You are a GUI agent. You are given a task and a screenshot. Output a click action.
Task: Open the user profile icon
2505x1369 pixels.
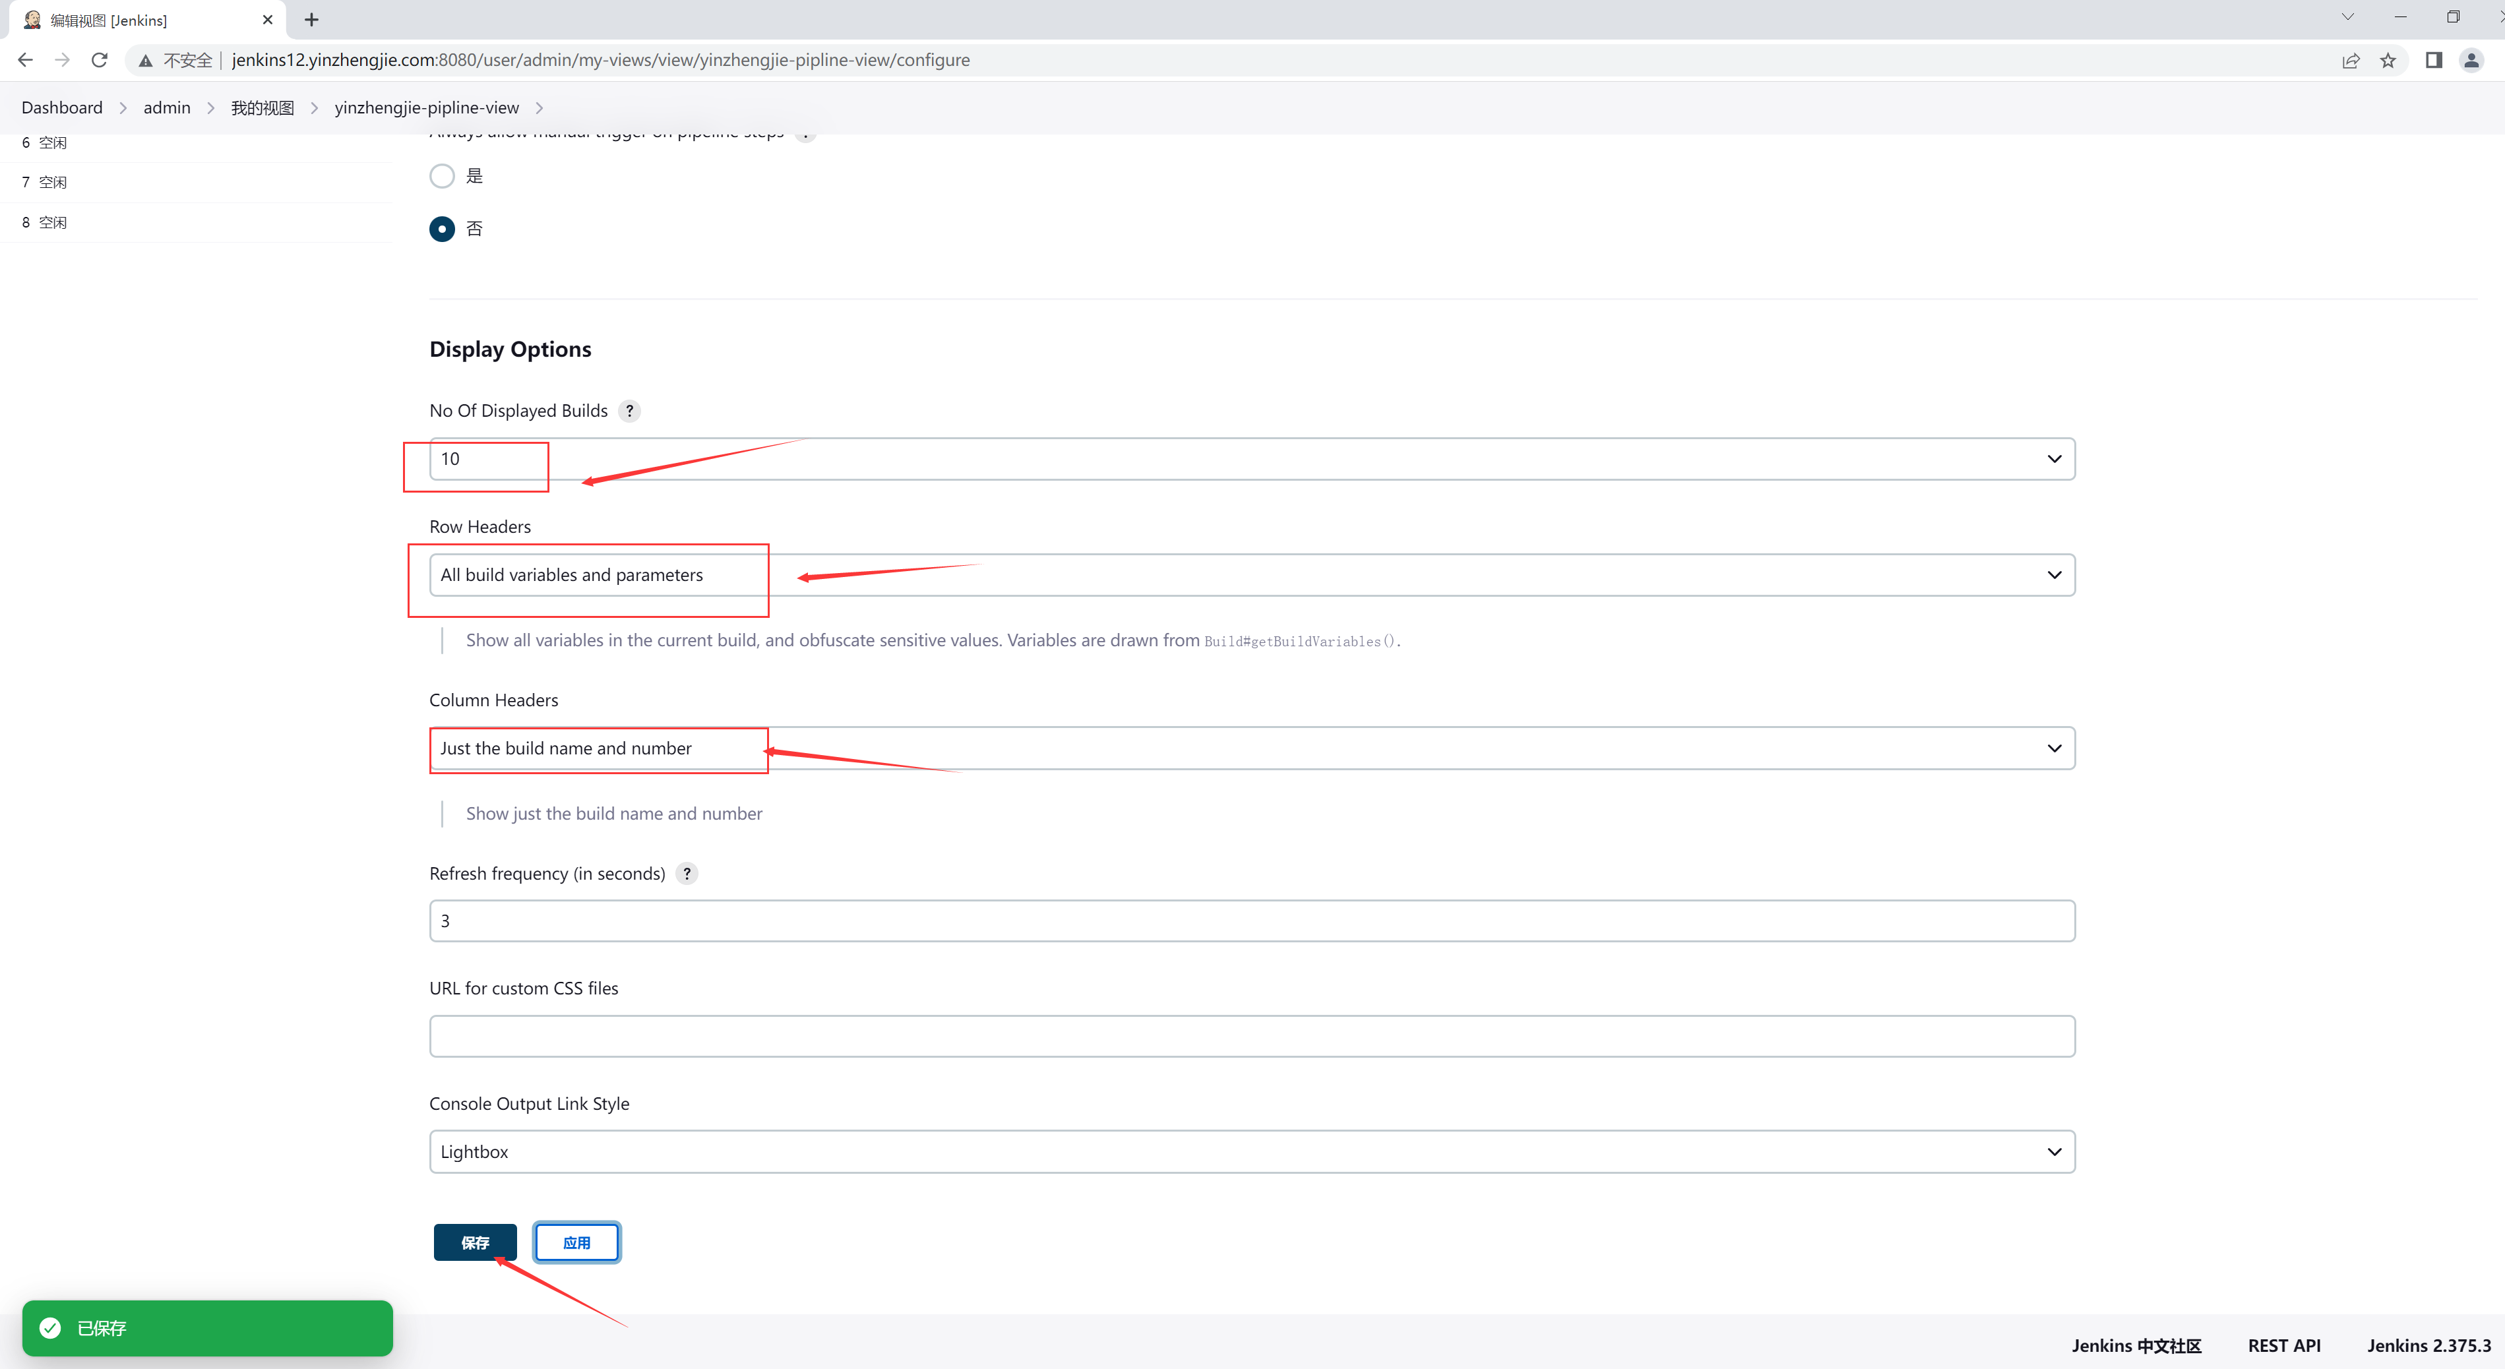[2471, 60]
